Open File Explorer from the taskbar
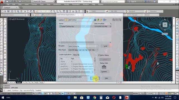The height and width of the screenshot is (100, 179). pyautogui.click(x=75, y=97)
